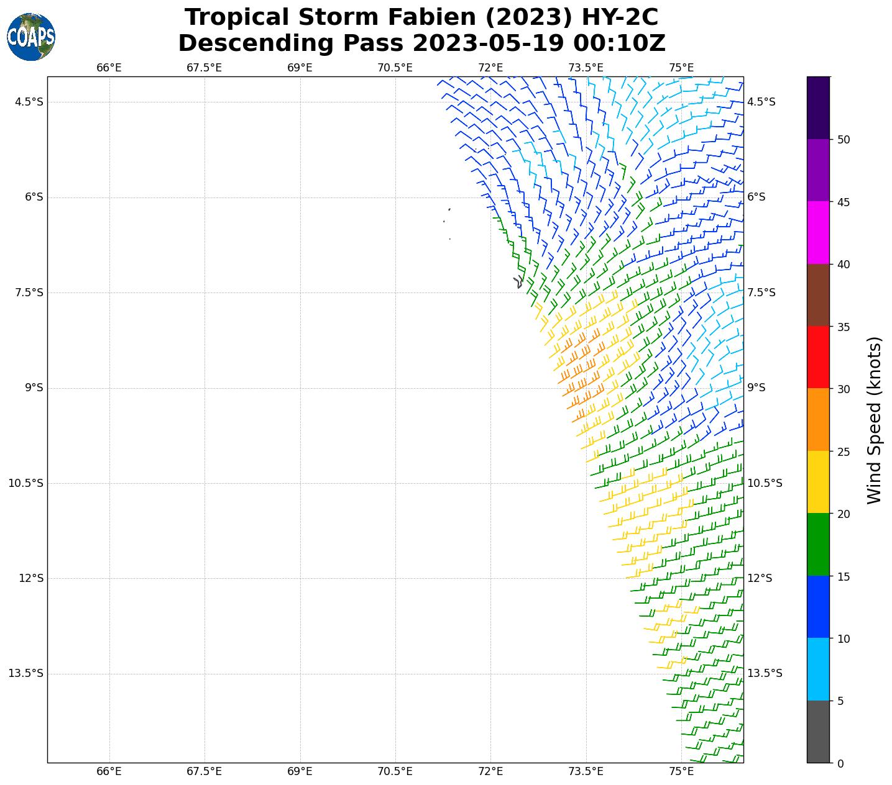Viewport: 892px width, 785px height.
Task: Click the Diego Garcia island outline
Action: coord(518,282)
